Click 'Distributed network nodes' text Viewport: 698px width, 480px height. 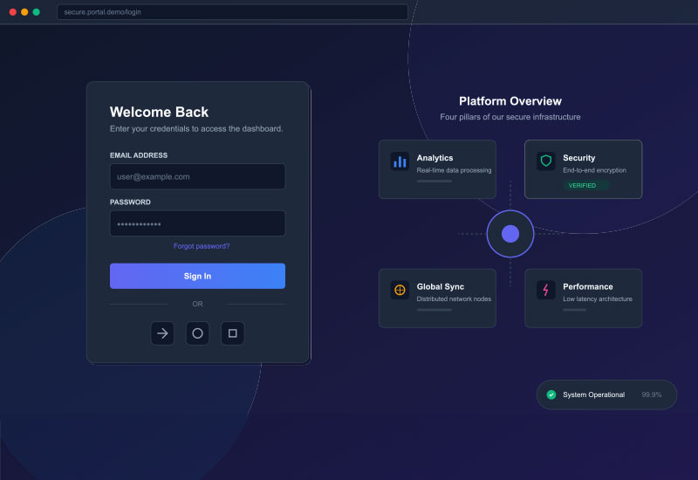pyautogui.click(x=454, y=298)
